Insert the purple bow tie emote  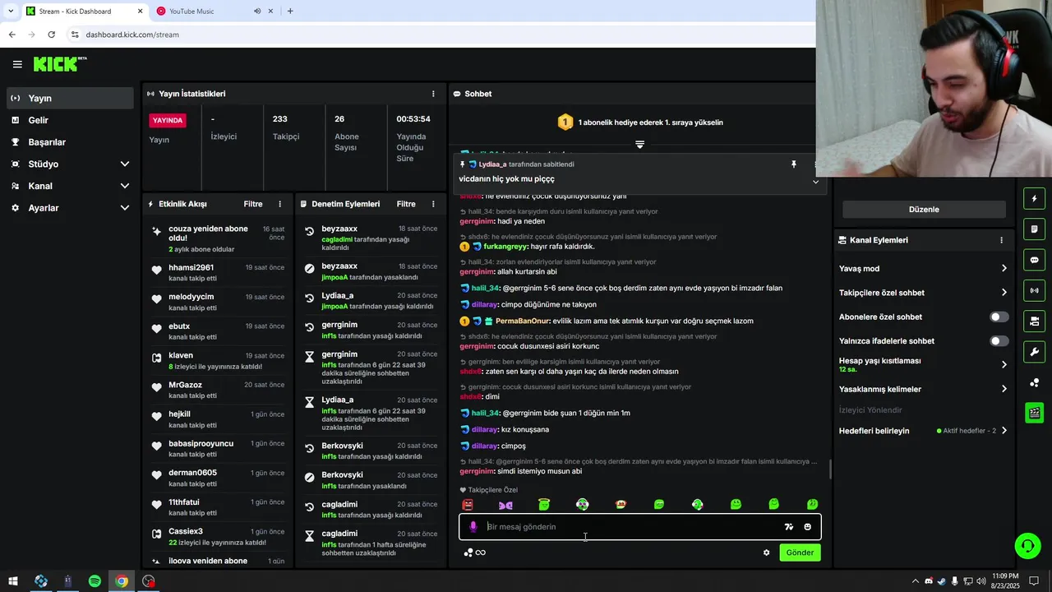pos(505,505)
